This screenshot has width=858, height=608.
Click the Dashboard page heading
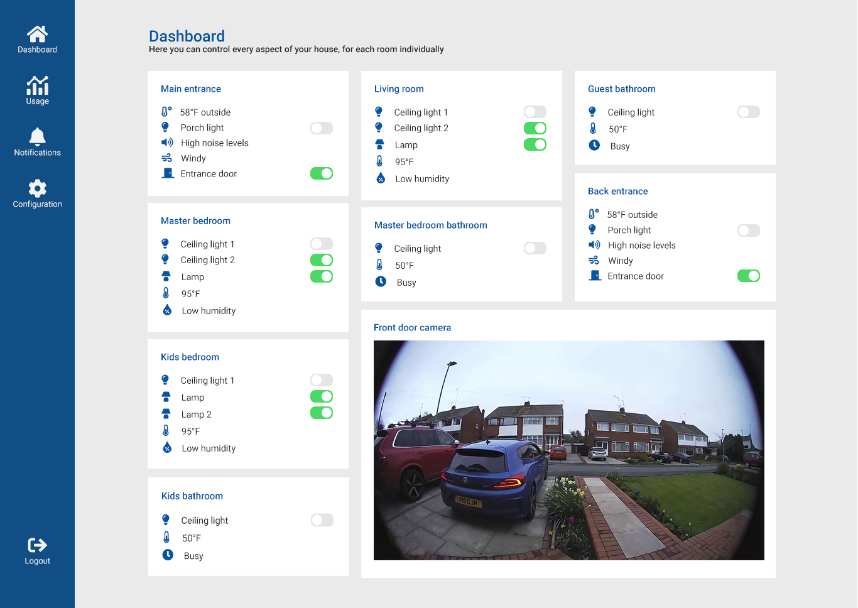point(187,36)
